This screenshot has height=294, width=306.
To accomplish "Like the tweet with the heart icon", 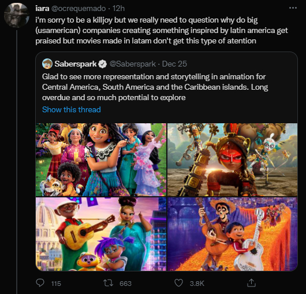I will [178, 283].
